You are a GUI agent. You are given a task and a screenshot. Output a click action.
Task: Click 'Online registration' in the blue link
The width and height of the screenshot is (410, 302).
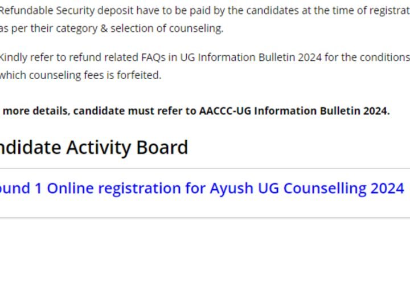(x=114, y=189)
